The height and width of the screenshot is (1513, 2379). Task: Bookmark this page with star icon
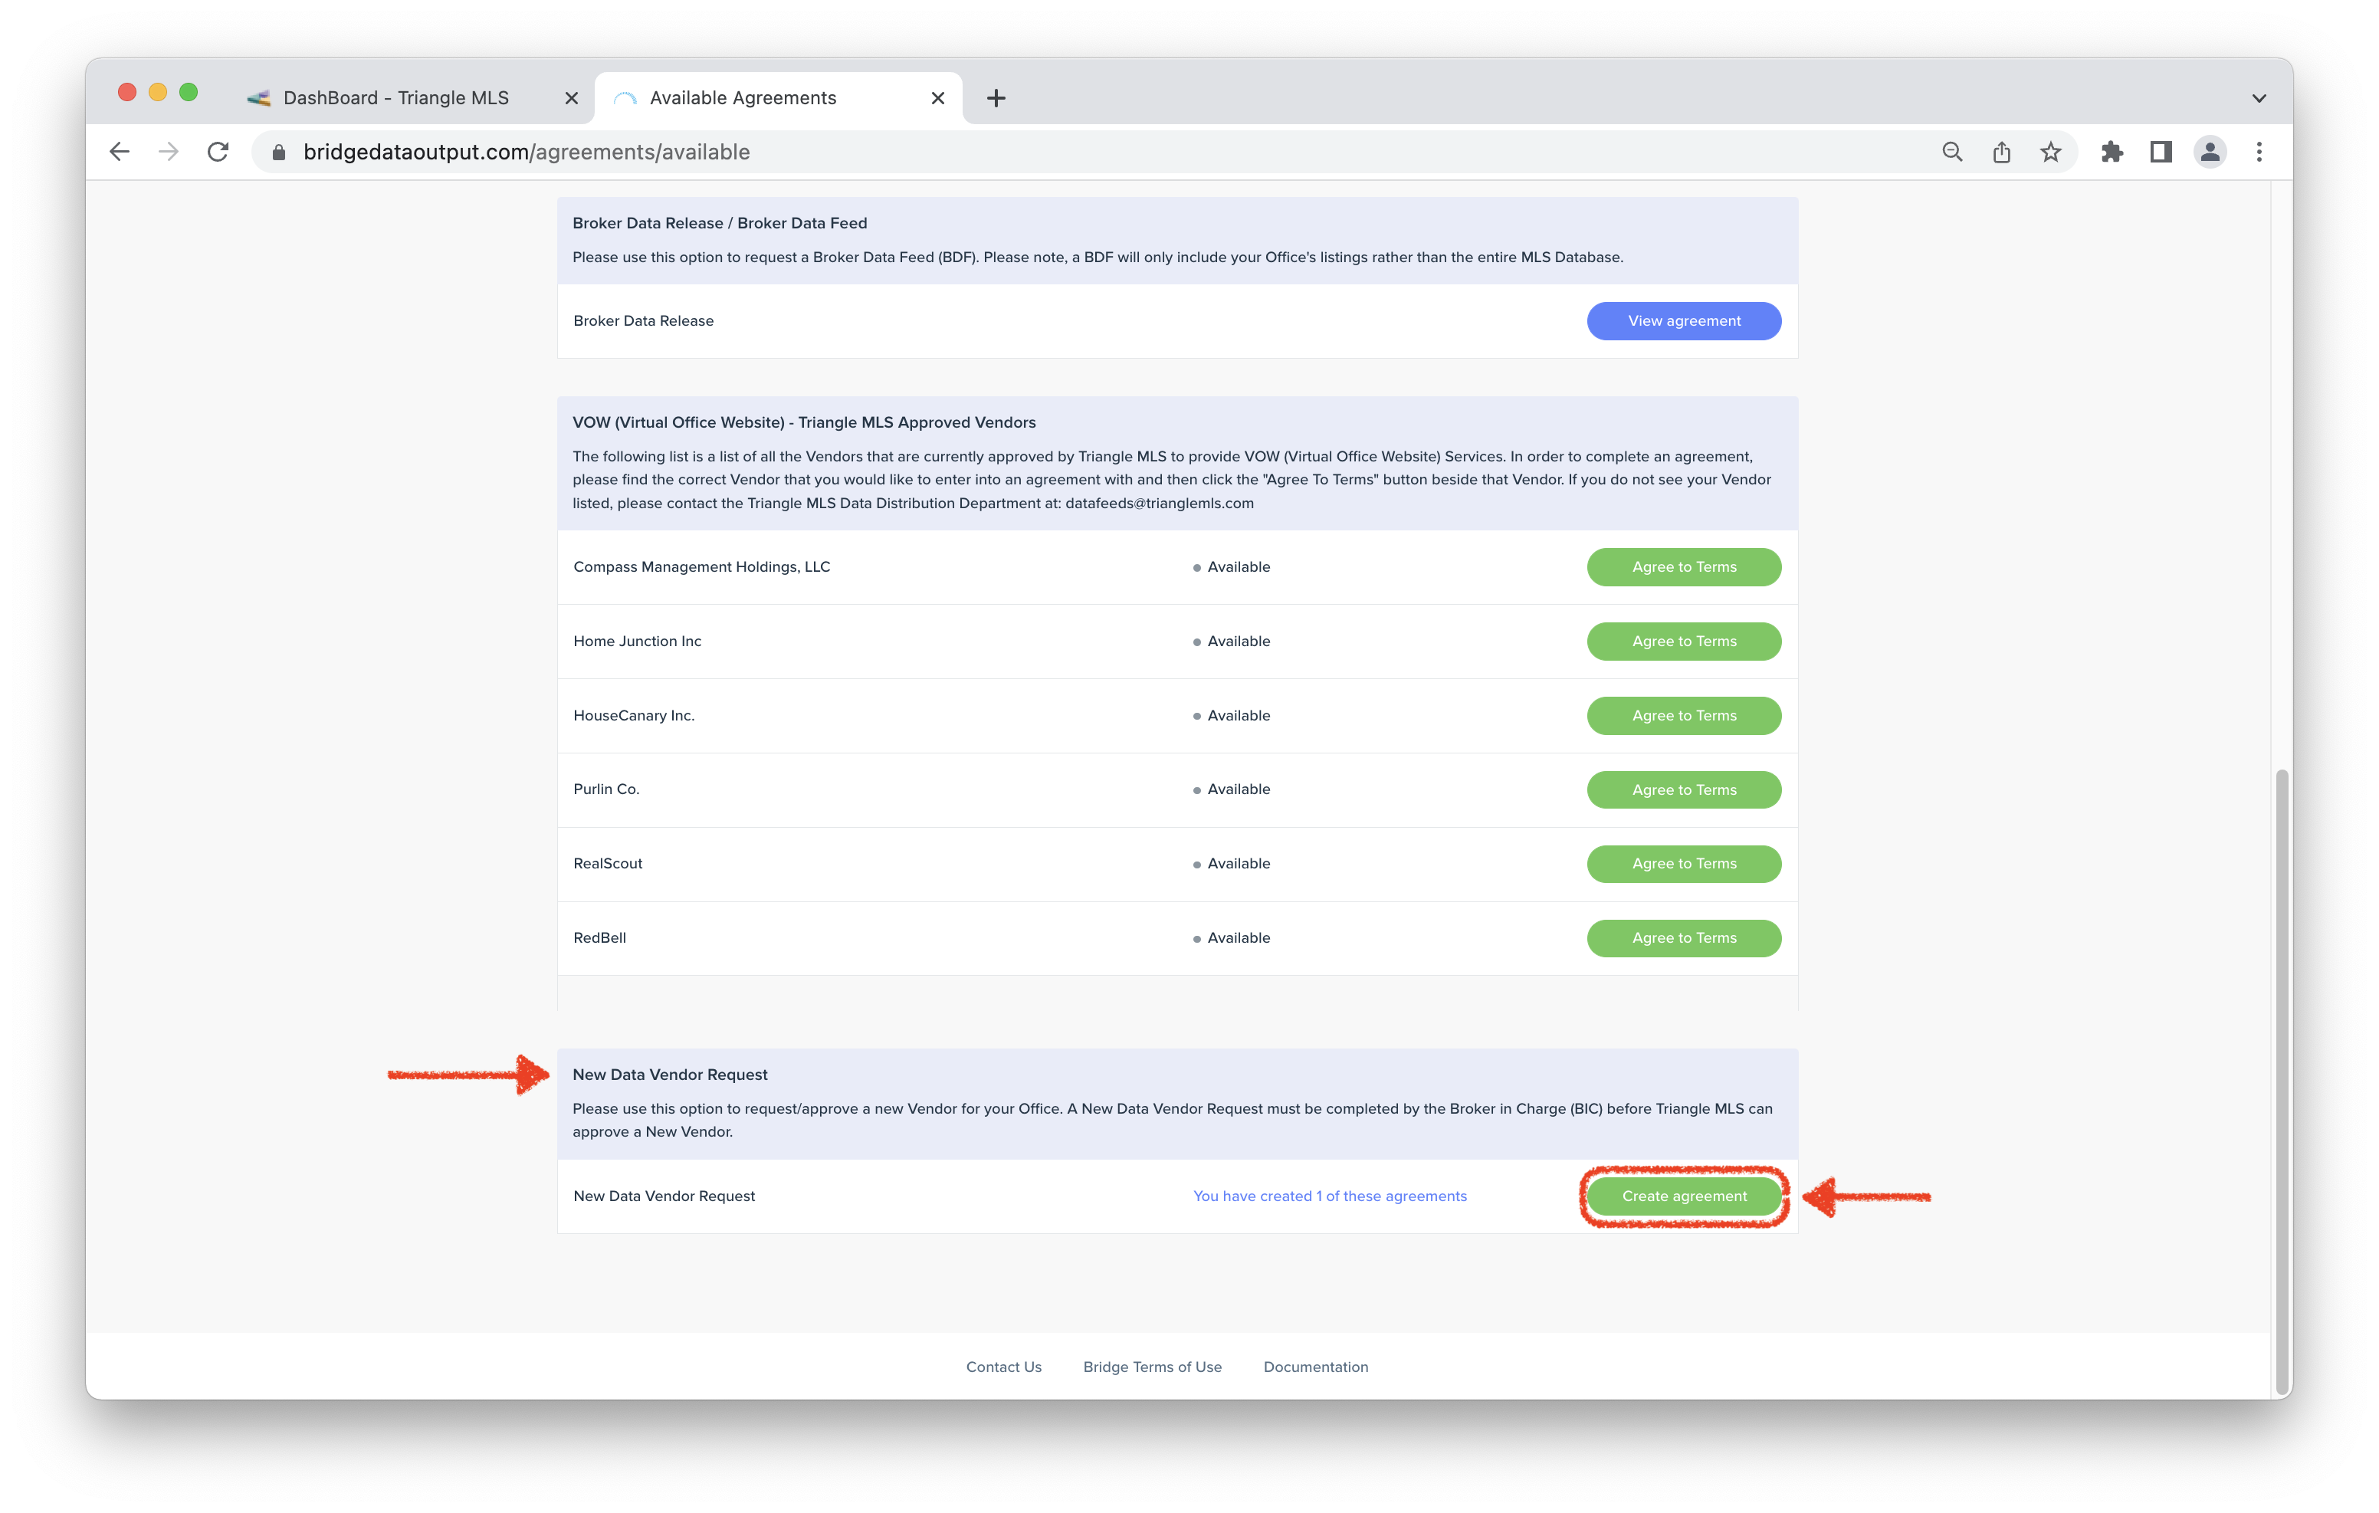click(x=2051, y=153)
